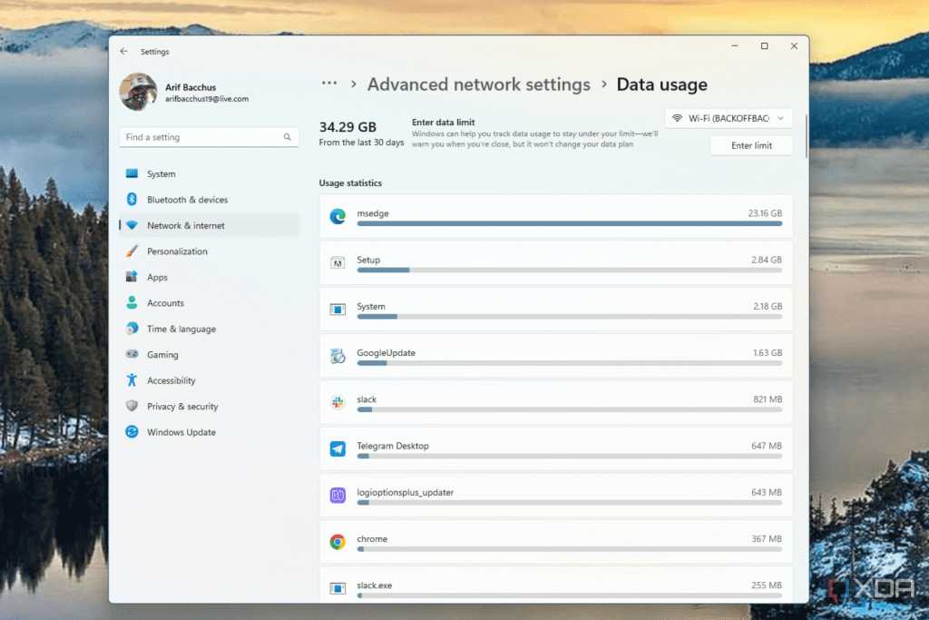Click the Accessibility figure icon
The width and height of the screenshot is (929, 620).
(x=132, y=380)
